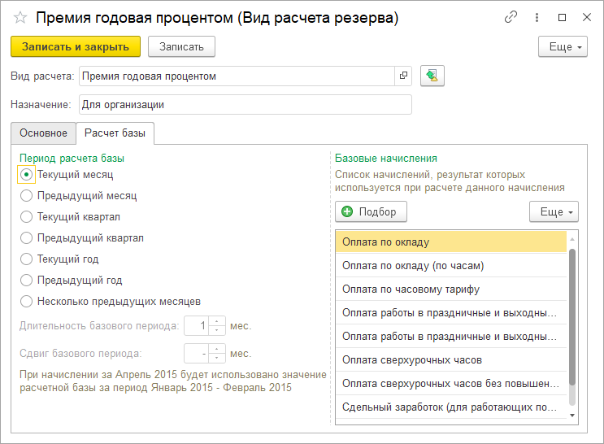Screen dimensions: 604x444
Task: Open the Еще menu above the accruals list
Action: (554, 211)
